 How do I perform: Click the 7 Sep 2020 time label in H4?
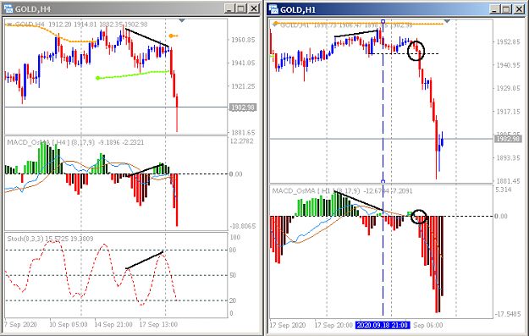click(20, 324)
